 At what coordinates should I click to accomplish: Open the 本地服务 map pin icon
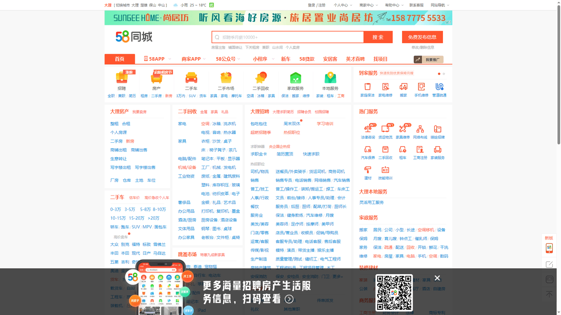click(330, 78)
